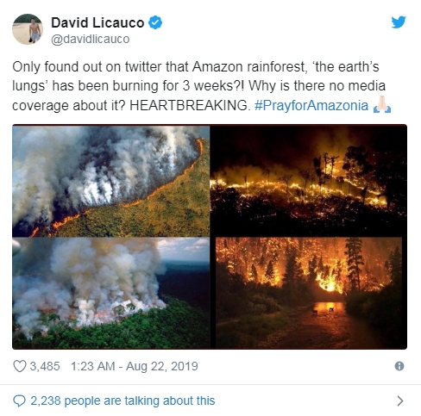Click the speech bubble reply icon
Screen dimensions: 421x416
coord(19,400)
